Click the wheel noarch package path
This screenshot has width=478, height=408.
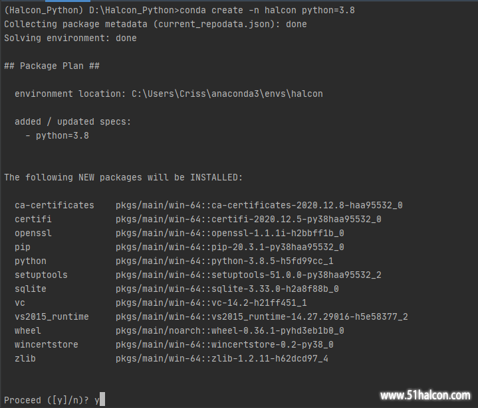click(230, 331)
